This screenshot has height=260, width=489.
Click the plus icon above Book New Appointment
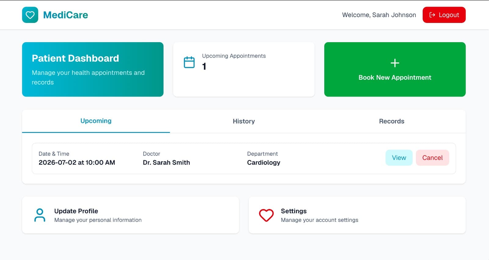[x=395, y=63]
